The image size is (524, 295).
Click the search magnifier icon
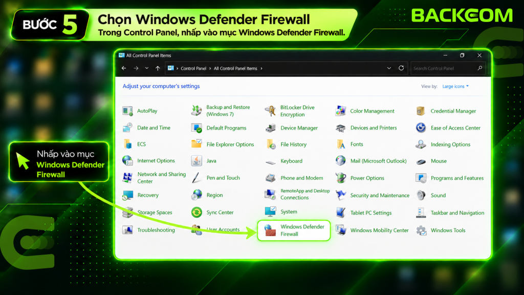point(480,68)
